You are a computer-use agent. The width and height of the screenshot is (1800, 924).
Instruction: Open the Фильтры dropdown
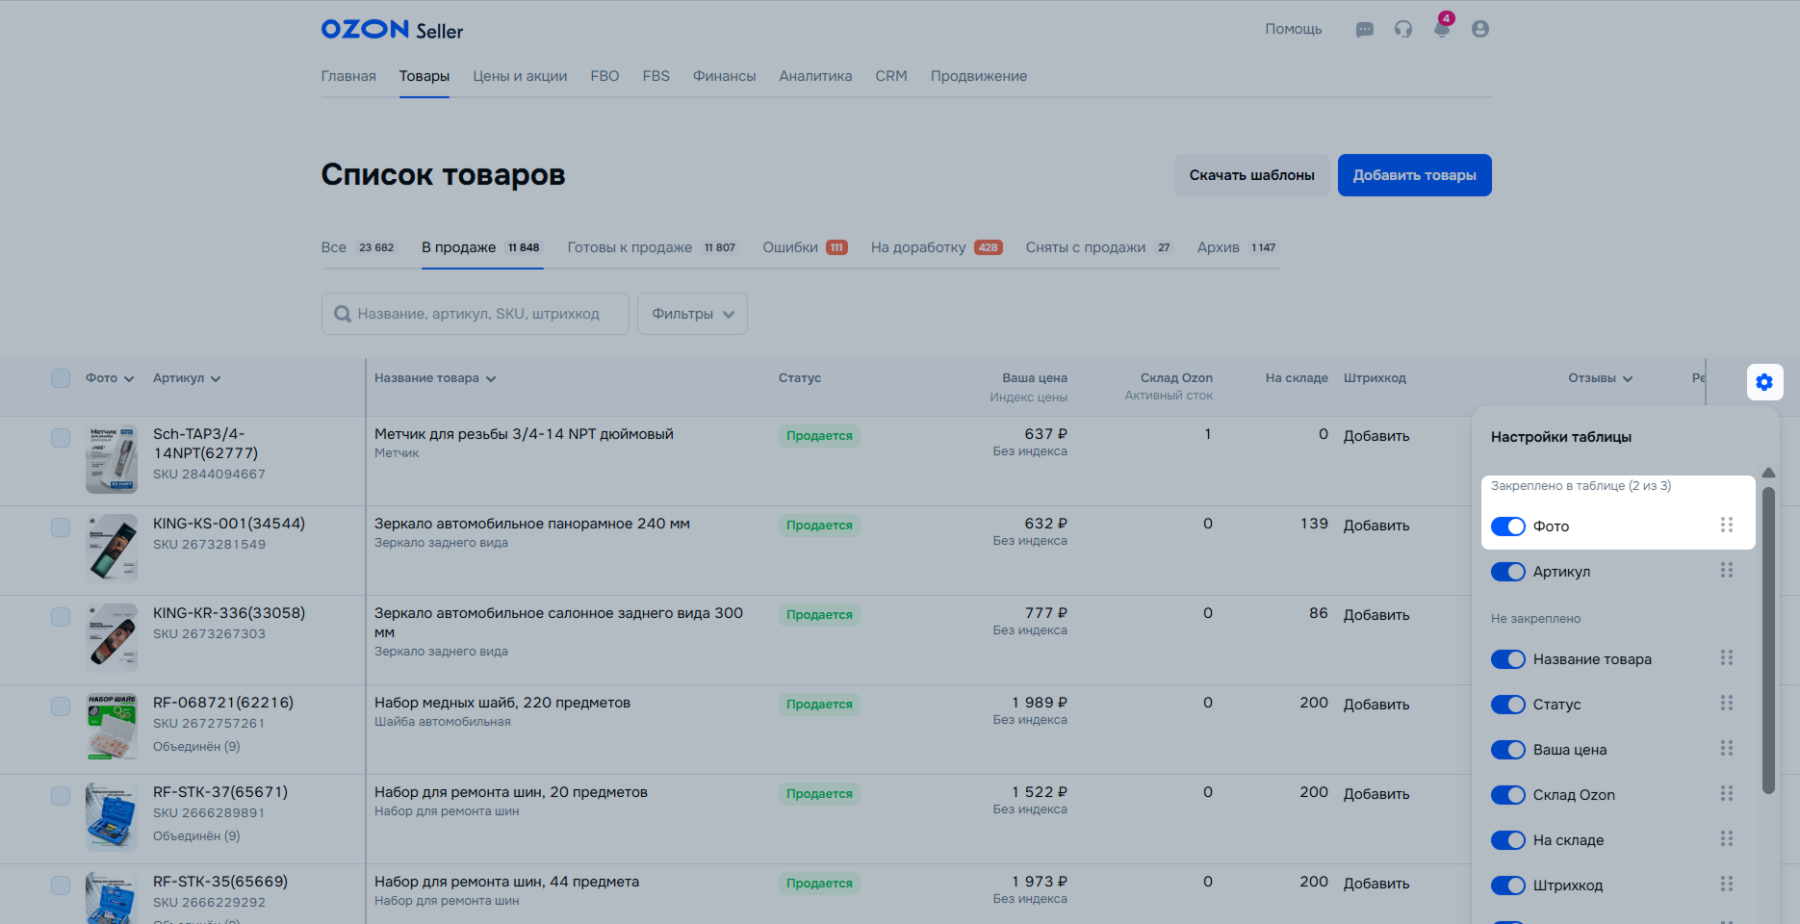click(692, 314)
